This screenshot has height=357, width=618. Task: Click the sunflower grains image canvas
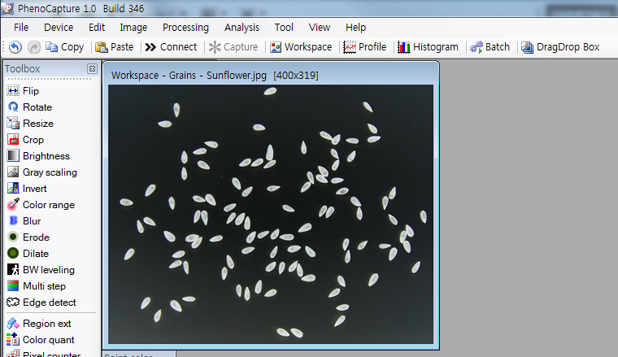[x=271, y=214]
